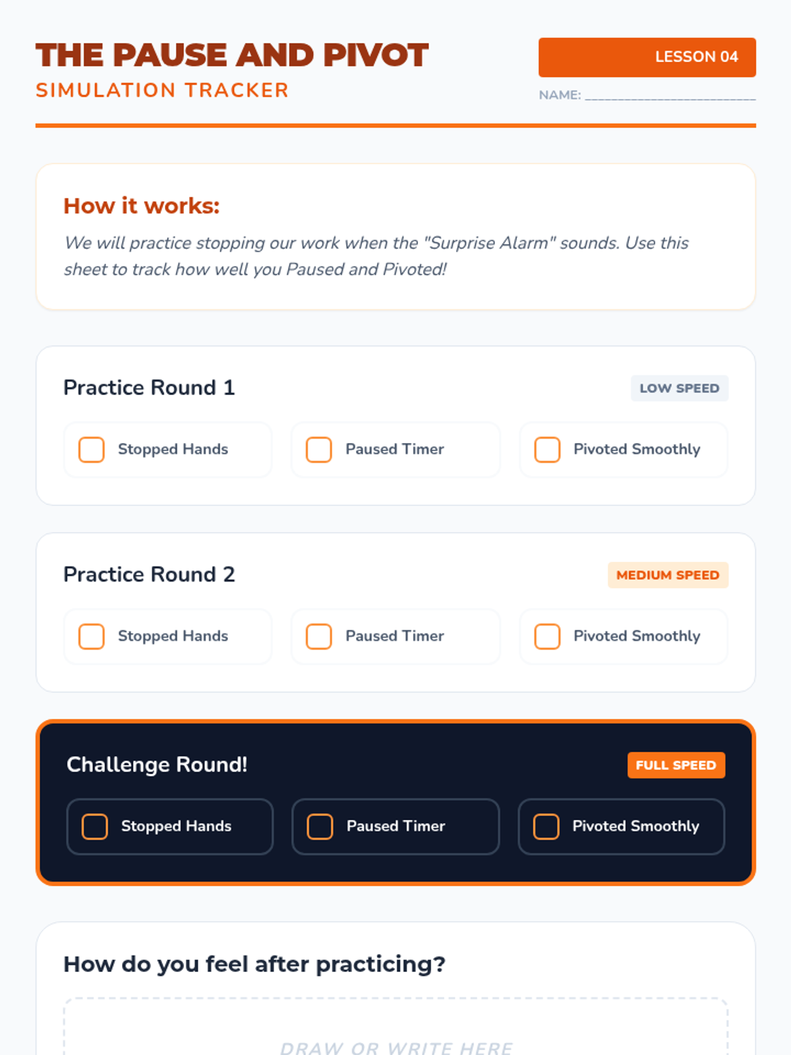Click the How it works heading
The height and width of the screenshot is (1055, 791).
coord(142,206)
